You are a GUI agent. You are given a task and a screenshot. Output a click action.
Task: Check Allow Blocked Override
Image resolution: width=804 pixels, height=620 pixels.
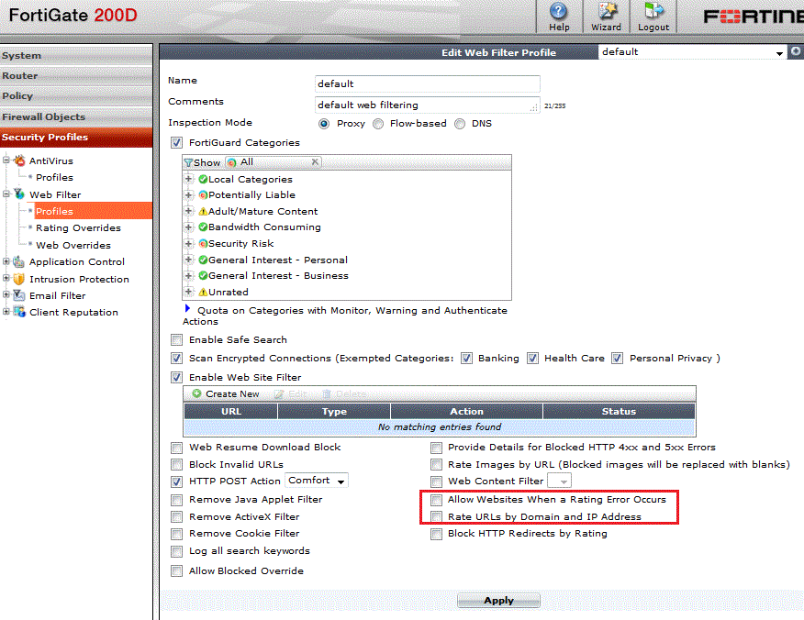point(177,570)
